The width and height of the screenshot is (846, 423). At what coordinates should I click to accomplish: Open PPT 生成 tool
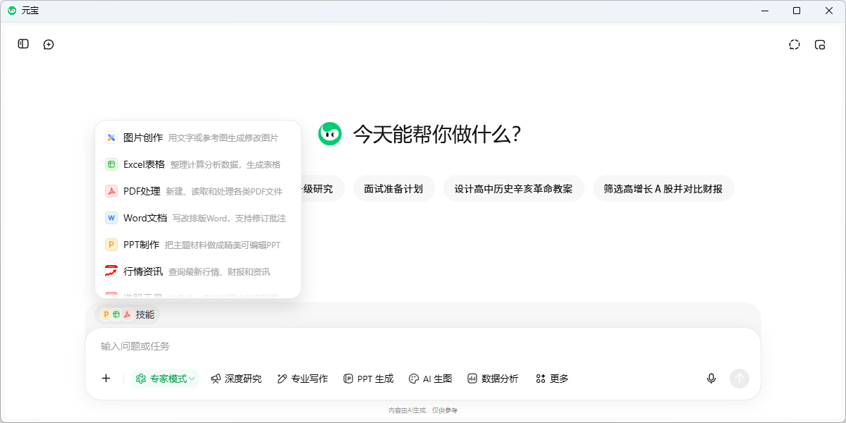[368, 379]
